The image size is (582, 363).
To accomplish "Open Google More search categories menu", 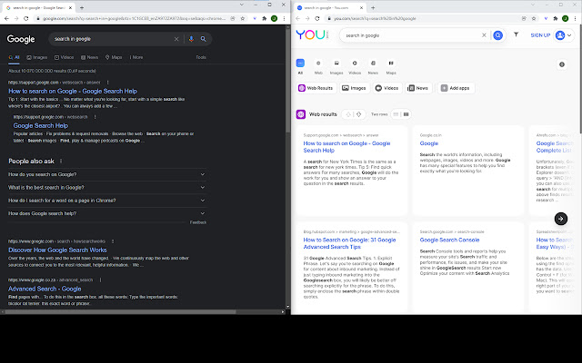I will 136,57.
